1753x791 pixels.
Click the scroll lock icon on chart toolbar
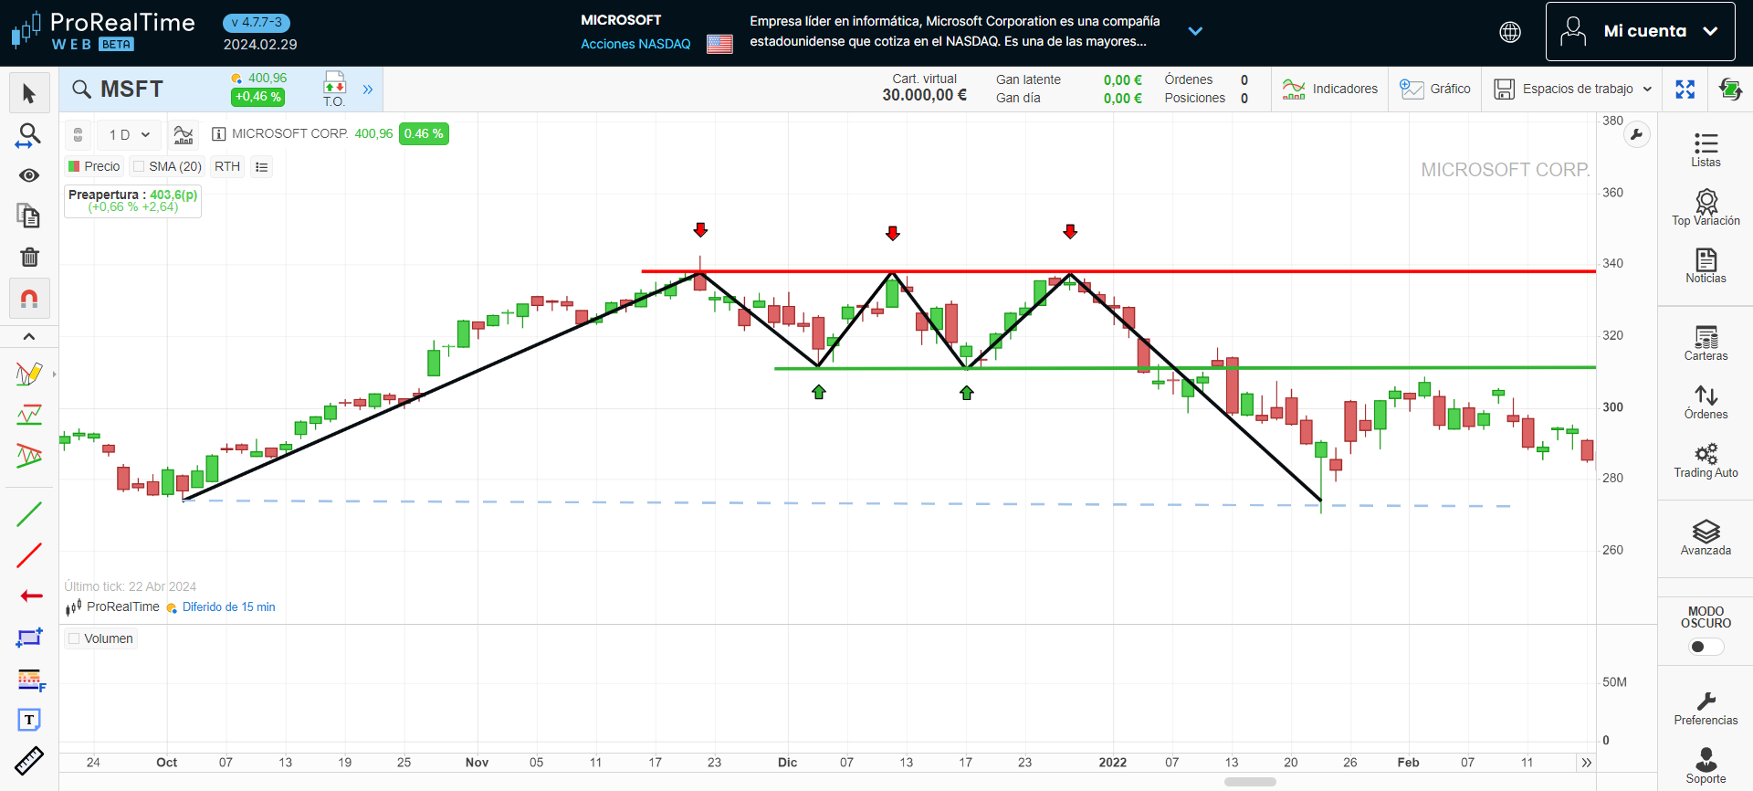(x=79, y=134)
